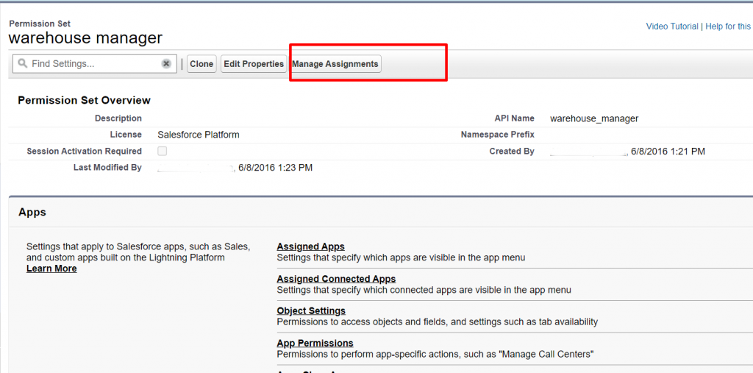Viewport: 753px width, 373px height.
Task: Click the Created By date 6/8/2016 1:21 PM
Action: [668, 152]
